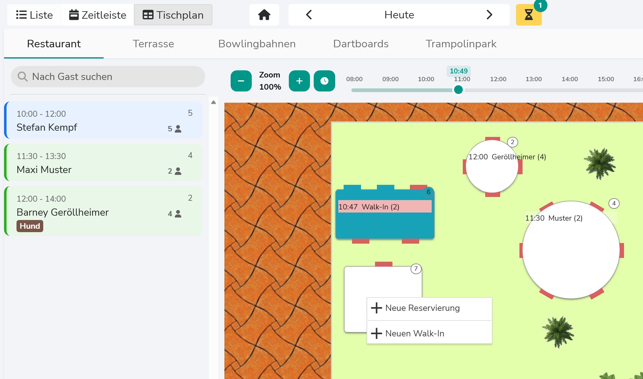This screenshot has width=643, height=379.
Task: Switch to the Terrasse tab
Action: [153, 44]
